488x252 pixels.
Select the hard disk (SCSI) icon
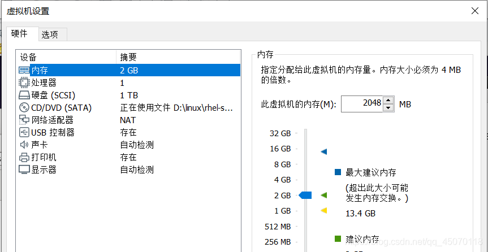(x=24, y=95)
